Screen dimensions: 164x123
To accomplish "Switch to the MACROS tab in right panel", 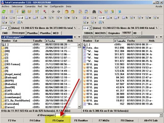I will (100, 33).
